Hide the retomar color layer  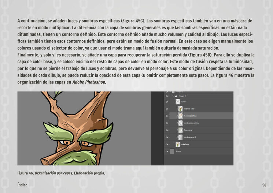pos(166,109)
